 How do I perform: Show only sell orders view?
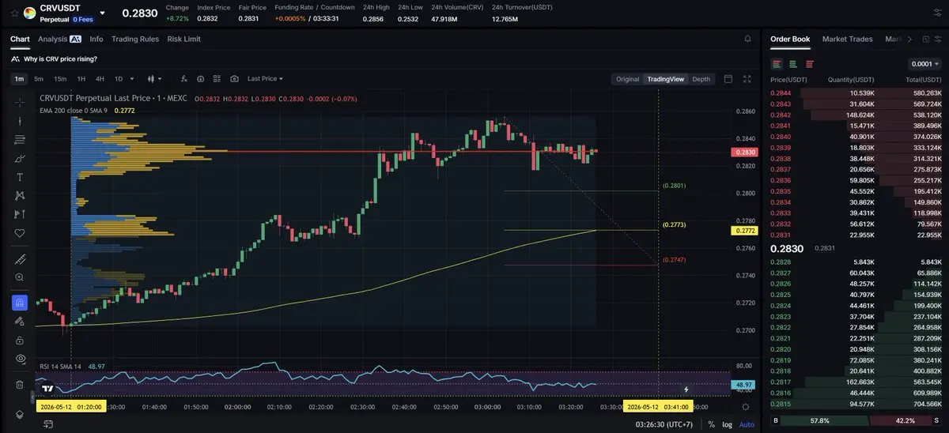(x=809, y=64)
